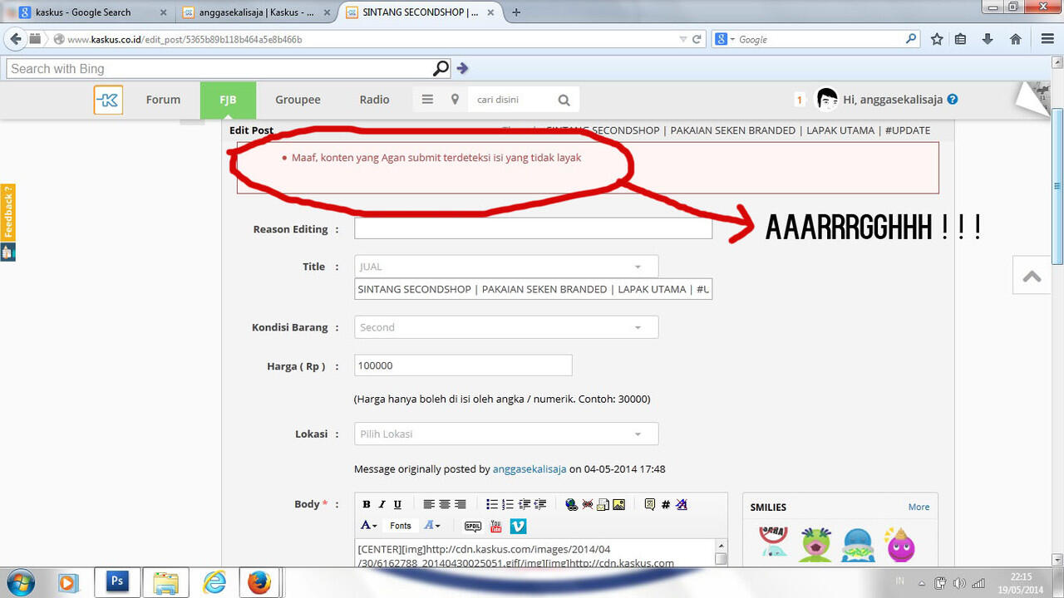Insert a SPOIL spoiler tag

click(x=473, y=526)
